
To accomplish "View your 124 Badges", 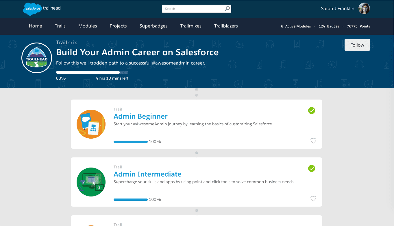I will click(329, 26).
